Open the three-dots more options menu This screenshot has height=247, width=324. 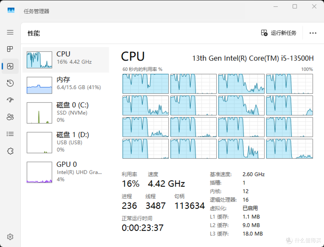point(313,33)
